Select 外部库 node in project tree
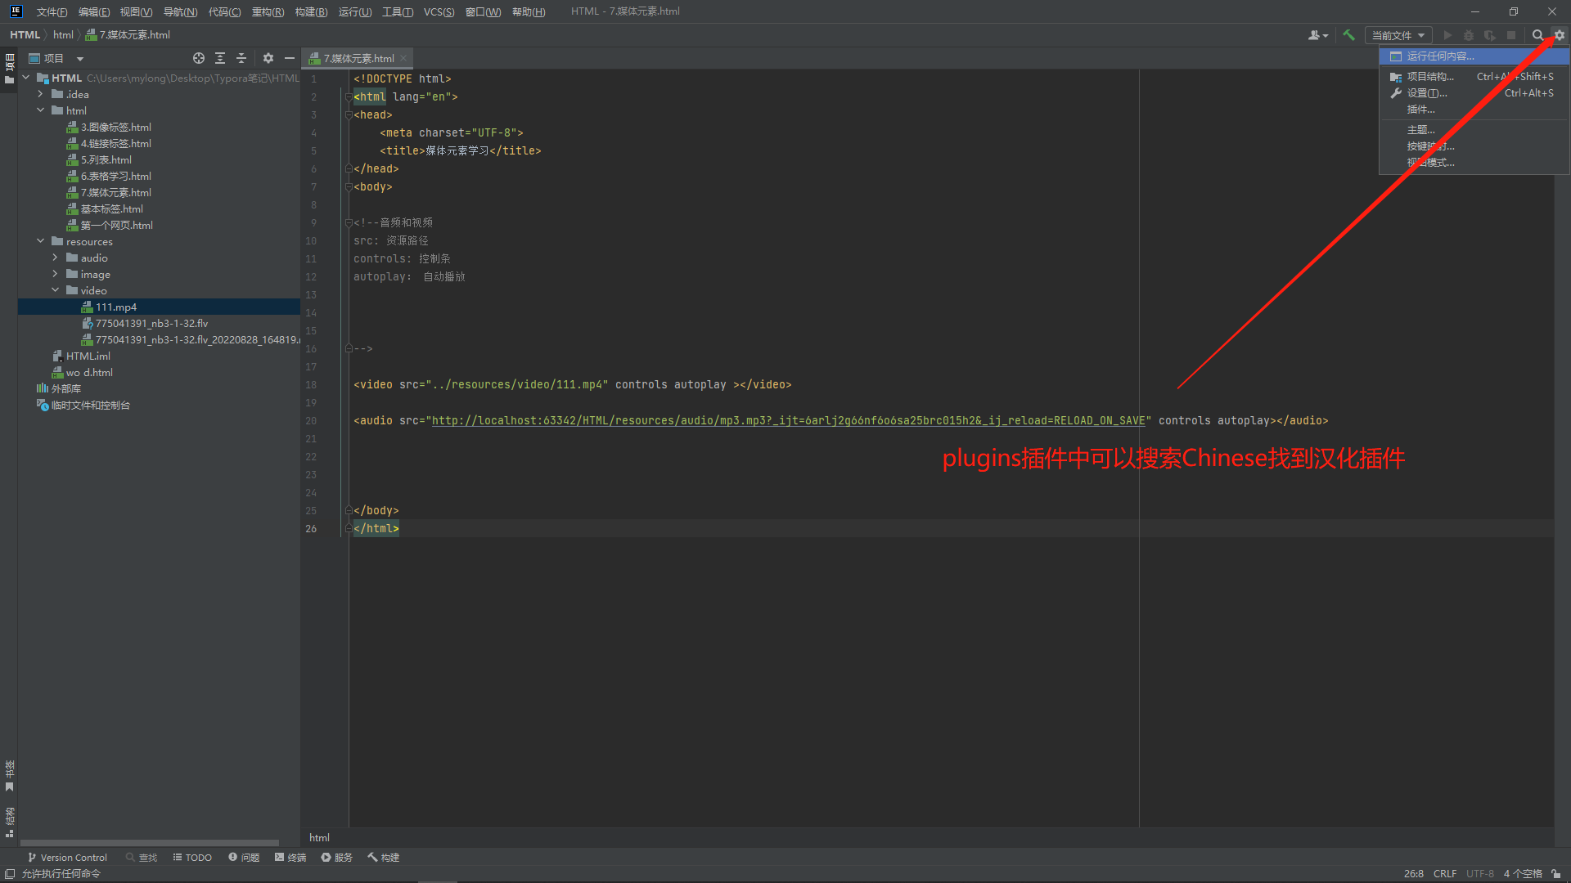The image size is (1571, 883). 65,388
